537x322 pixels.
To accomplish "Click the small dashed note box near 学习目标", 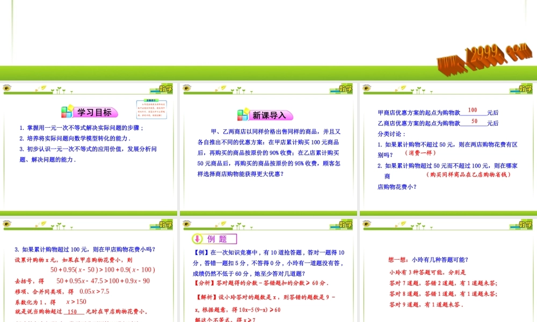I will pos(151,109).
